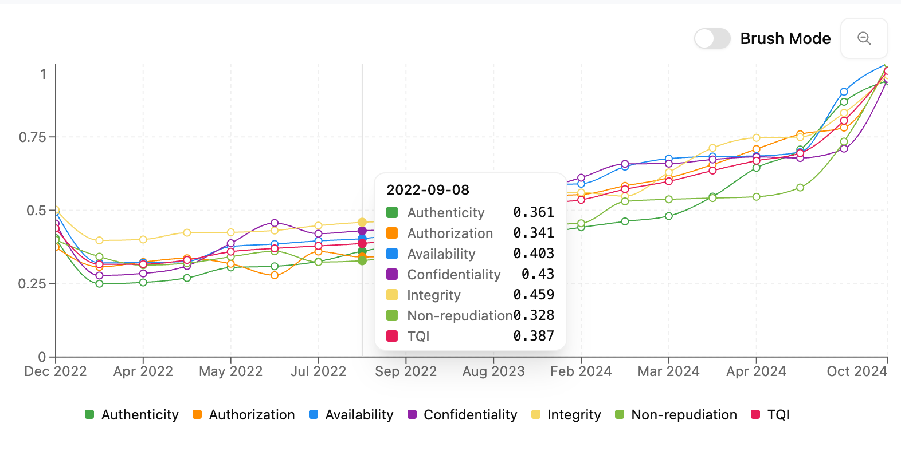This screenshot has width=901, height=467.
Task: Click the TQI legend red swatch
Action: (x=755, y=415)
